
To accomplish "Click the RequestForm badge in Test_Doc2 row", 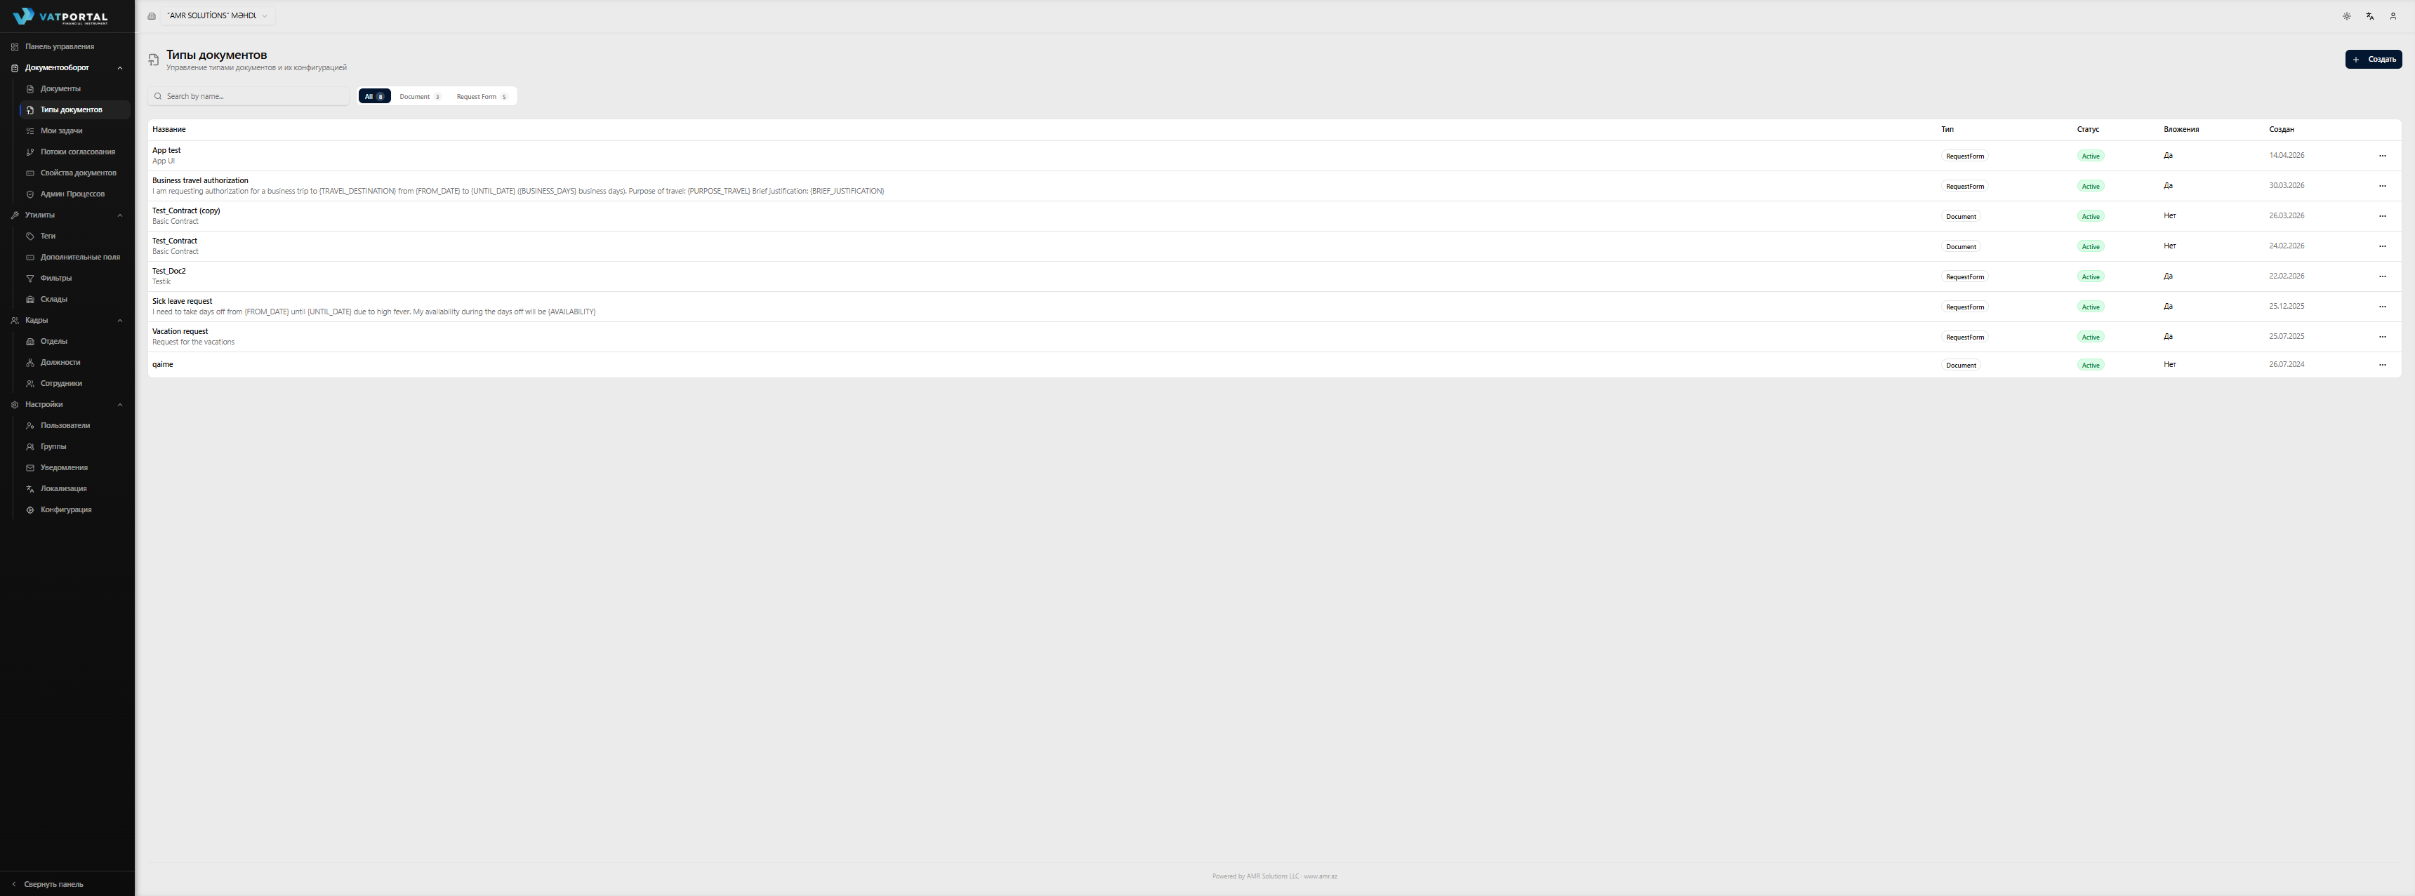I will (1964, 276).
